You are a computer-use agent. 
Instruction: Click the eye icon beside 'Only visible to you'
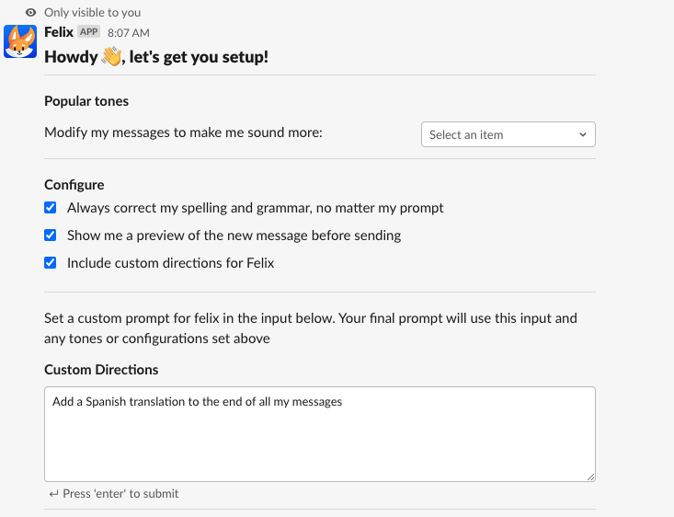pos(30,13)
